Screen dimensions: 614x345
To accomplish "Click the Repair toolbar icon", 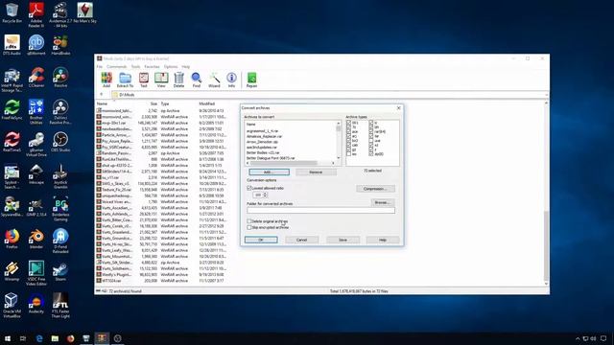I will coord(251,80).
